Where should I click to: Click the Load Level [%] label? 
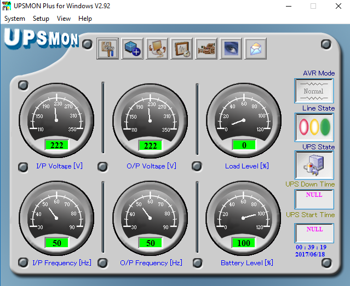pos(247,166)
